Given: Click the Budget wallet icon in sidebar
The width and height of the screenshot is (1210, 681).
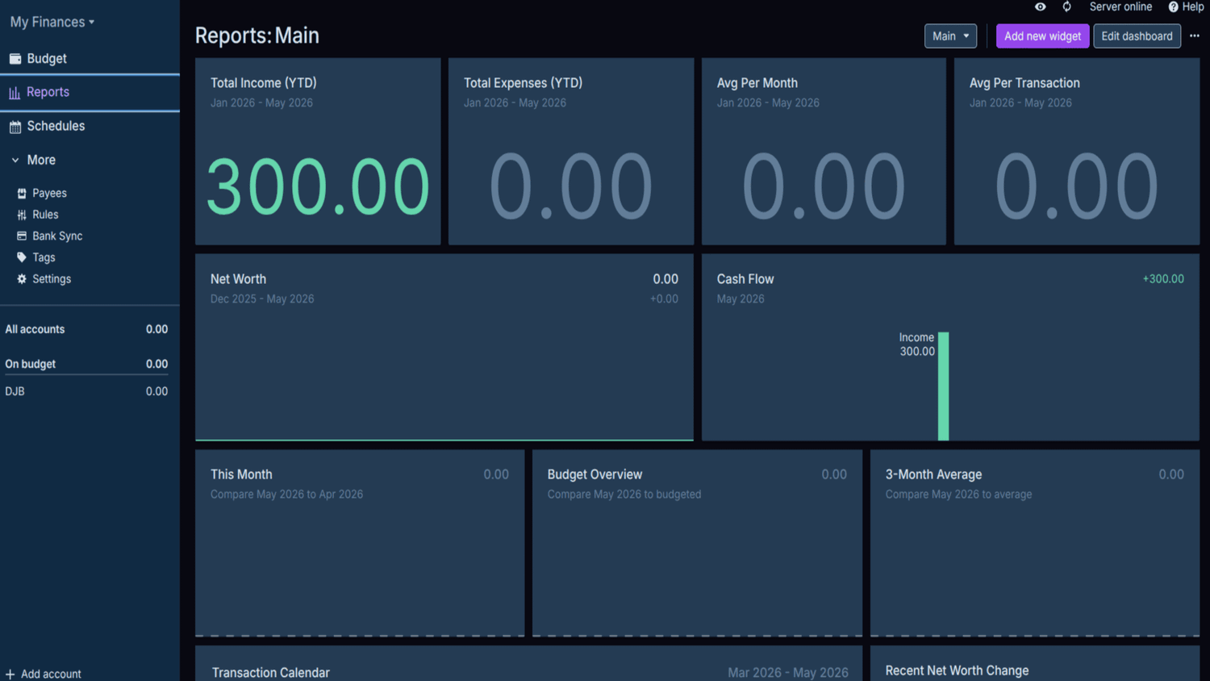Looking at the screenshot, I should tap(15, 59).
